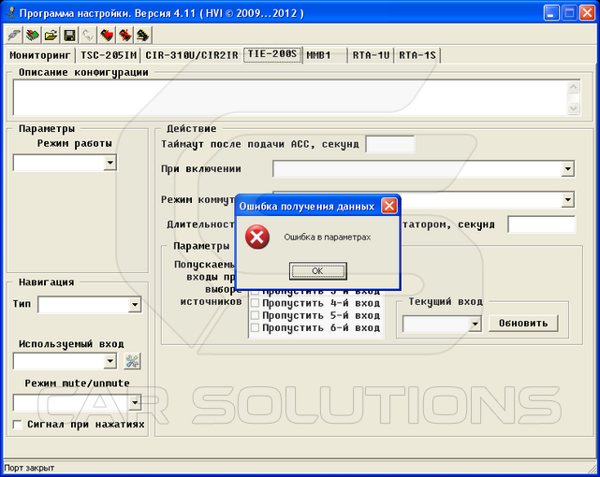The height and width of the screenshot is (477, 600).
Task: Click the Порт закрыт status text
Action: click(x=29, y=468)
